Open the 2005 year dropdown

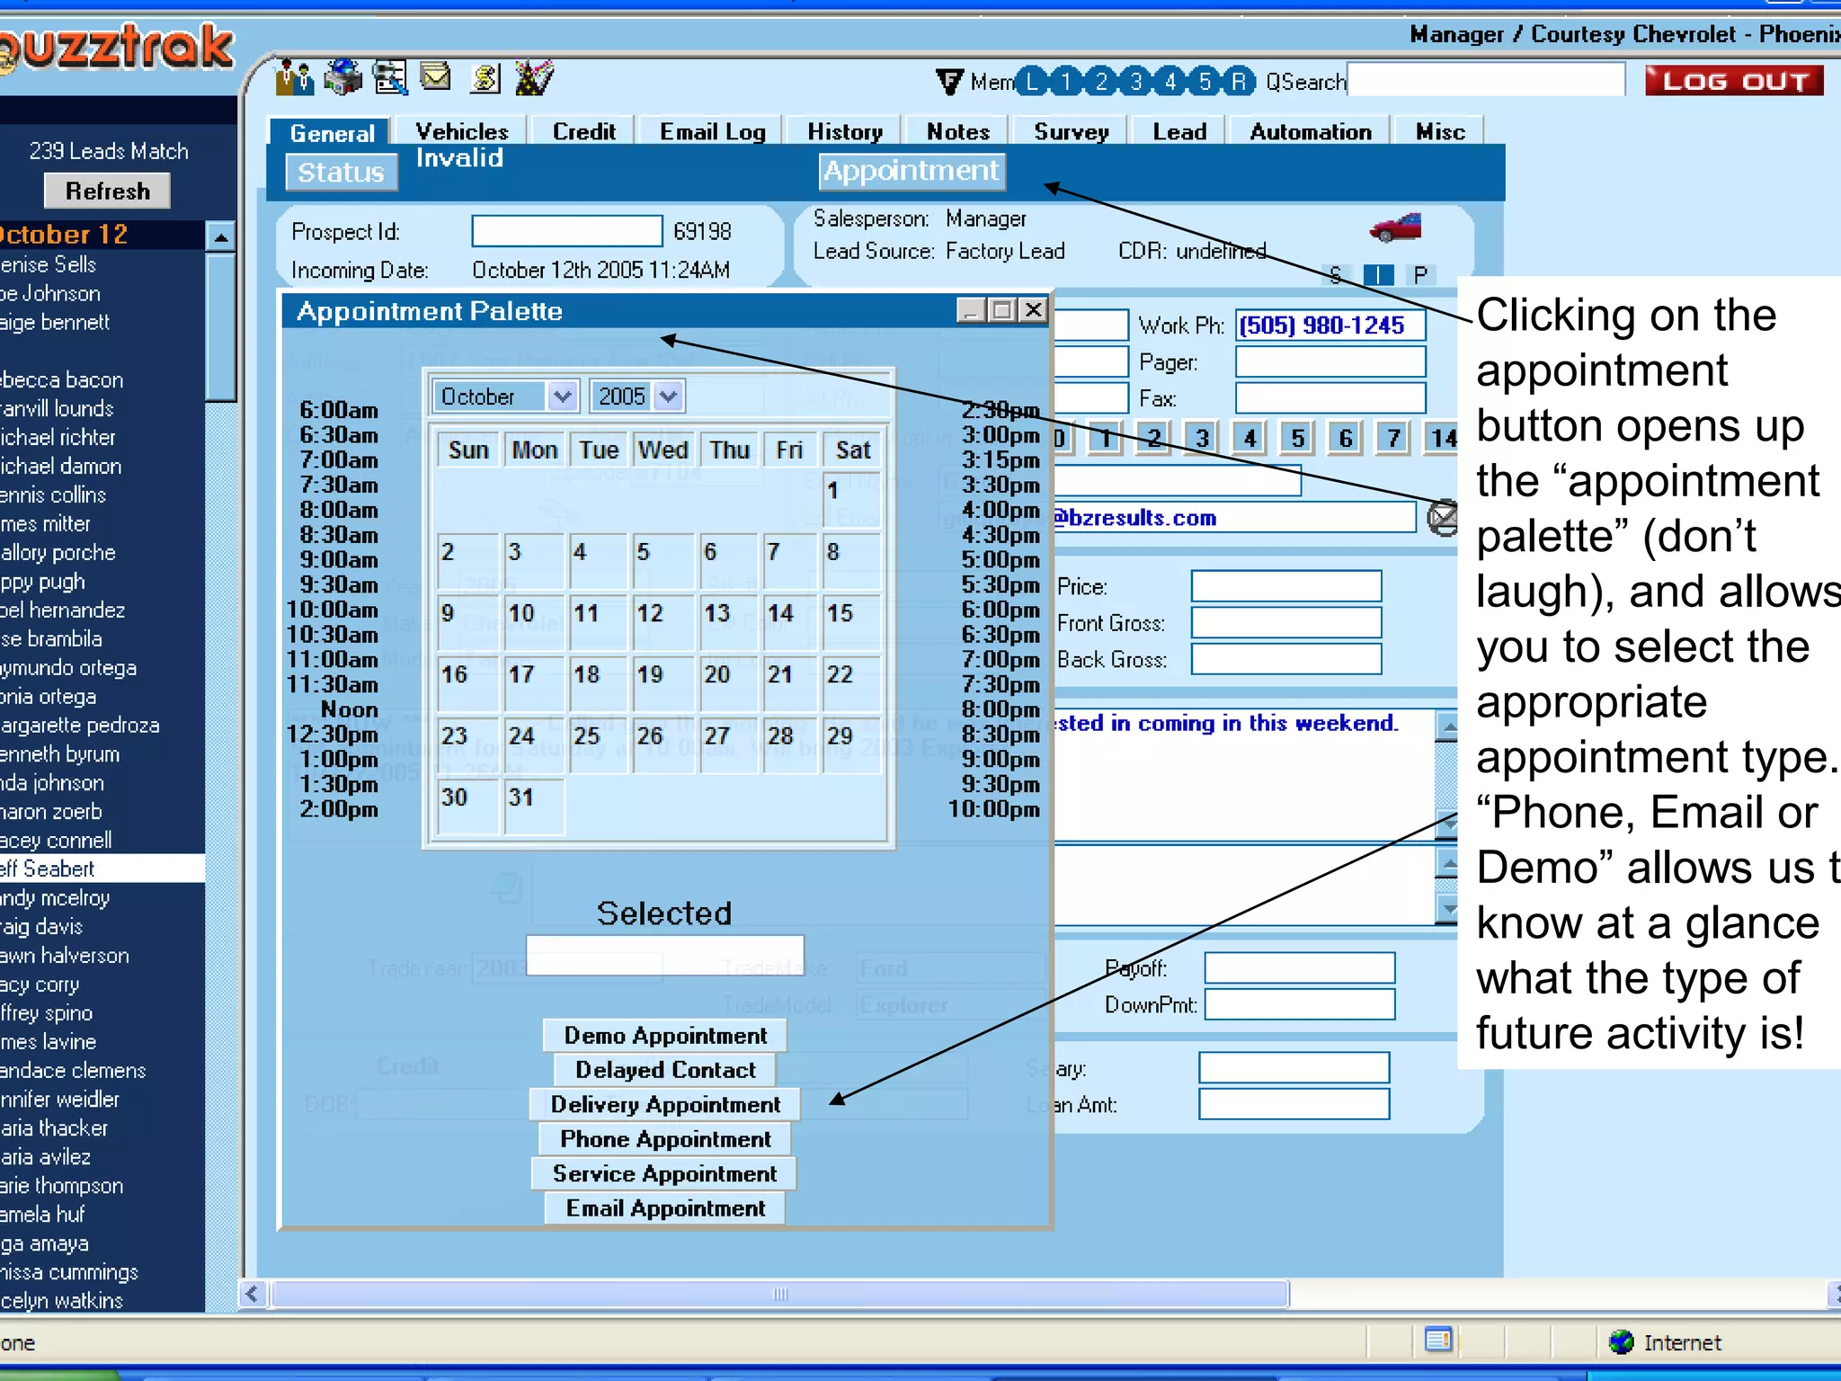668,396
